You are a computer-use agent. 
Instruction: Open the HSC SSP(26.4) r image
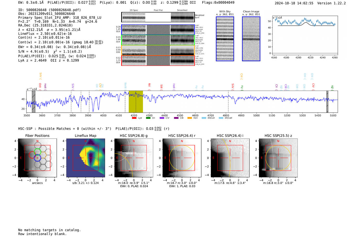(182, 158)
